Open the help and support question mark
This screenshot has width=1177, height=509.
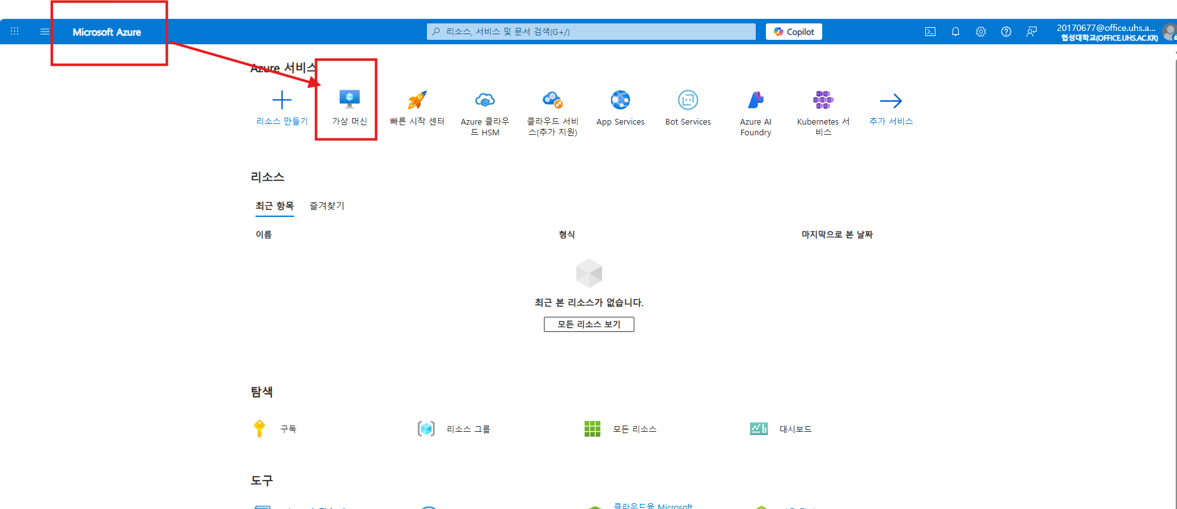[x=1006, y=32]
